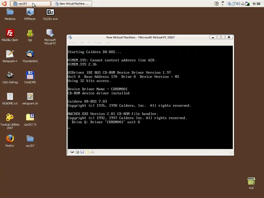Click the 'Drive Q: Driver' console line
The image size is (264, 198).
(106, 122)
